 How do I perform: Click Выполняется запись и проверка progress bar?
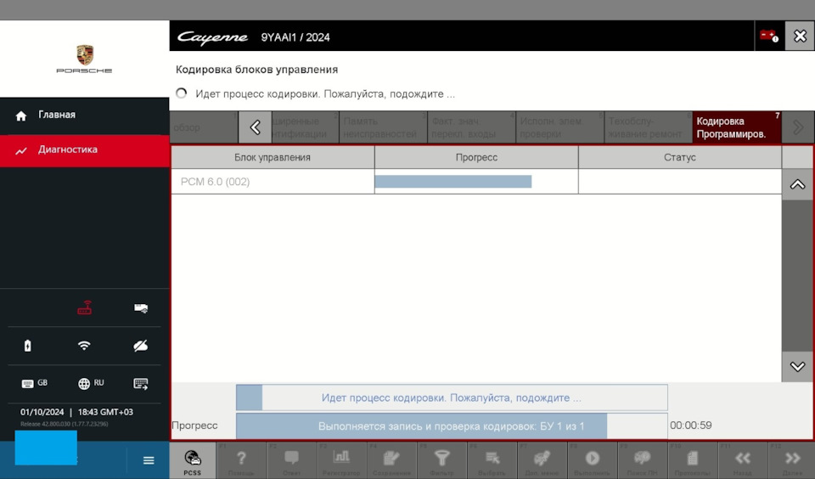click(x=452, y=426)
